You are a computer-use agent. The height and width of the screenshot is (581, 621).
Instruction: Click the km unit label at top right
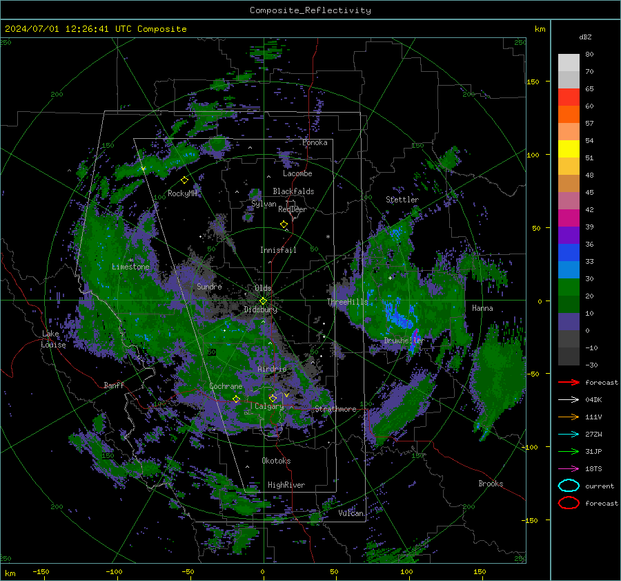point(540,29)
